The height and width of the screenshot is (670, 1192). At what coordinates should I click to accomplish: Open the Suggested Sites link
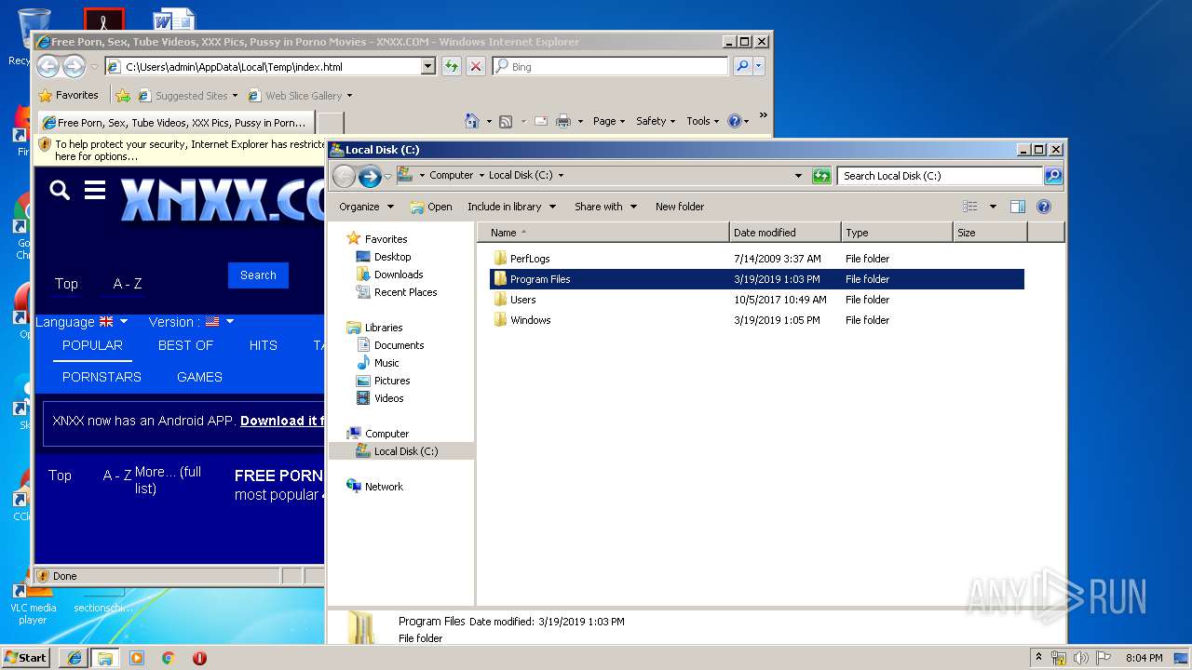(187, 95)
